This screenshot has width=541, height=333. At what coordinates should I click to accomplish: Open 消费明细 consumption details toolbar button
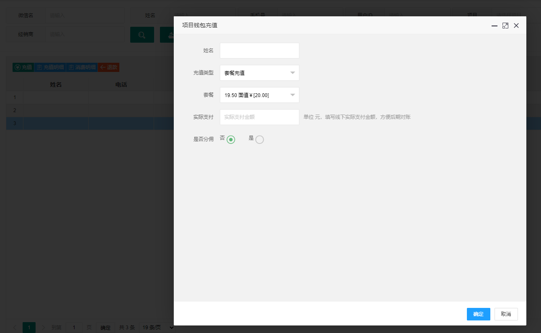[x=82, y=67]
